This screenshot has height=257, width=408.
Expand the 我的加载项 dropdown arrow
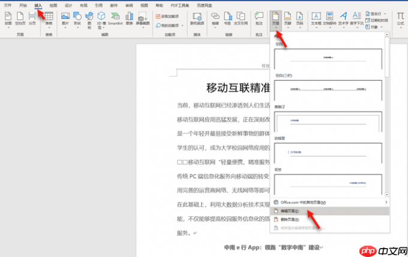pyautogui.click(x=182, y=26)
